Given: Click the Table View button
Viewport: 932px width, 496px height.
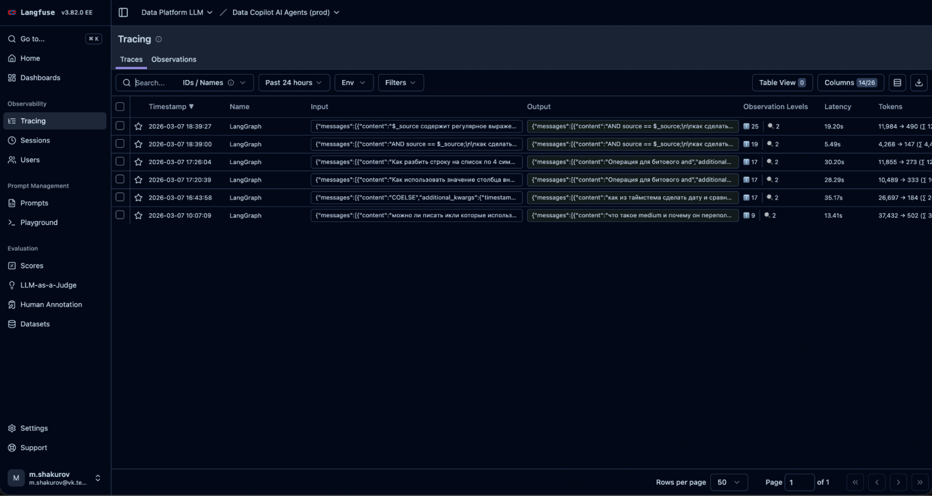Looking at the screenshot, I should click(781, 83).
